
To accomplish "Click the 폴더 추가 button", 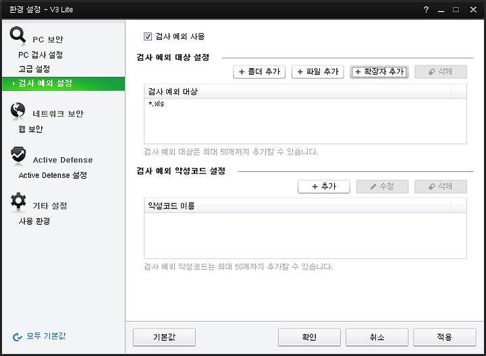I will pyautogui.click(x=259, y=72).
